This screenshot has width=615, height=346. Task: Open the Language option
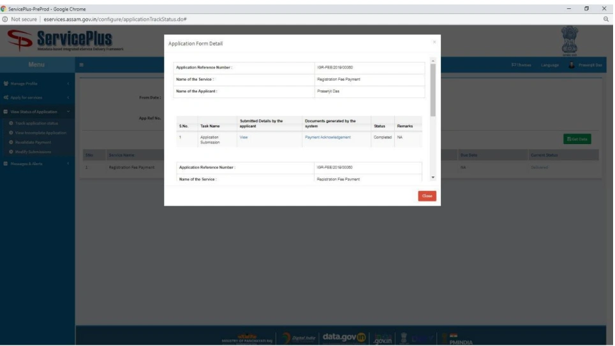click(x=549, y=65)
